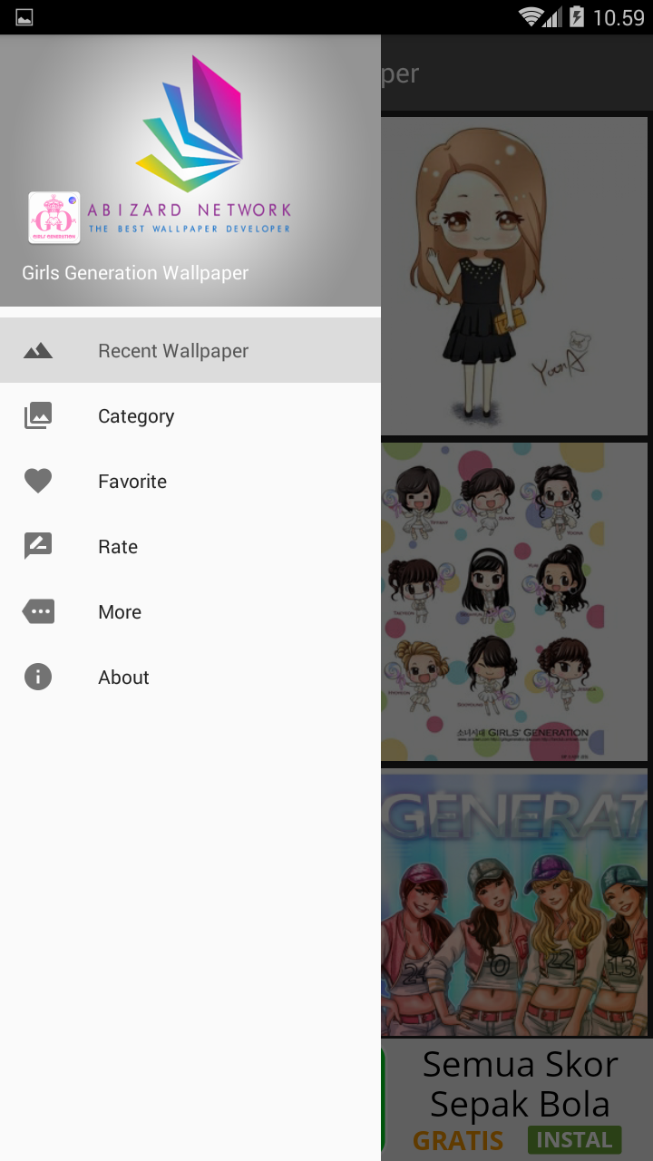Tap the Category image-stack icon
This screenshot has width=653, height=1161.
click(x=38, y=415)
